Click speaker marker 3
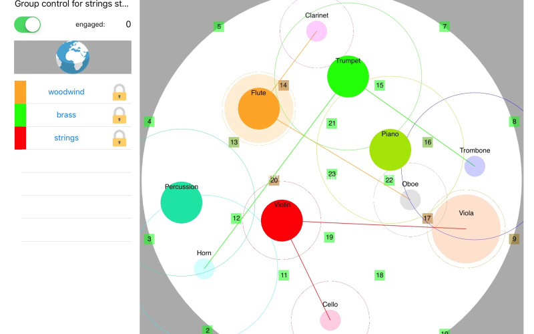Screen dimensions: 534x334 coord(149,239)
